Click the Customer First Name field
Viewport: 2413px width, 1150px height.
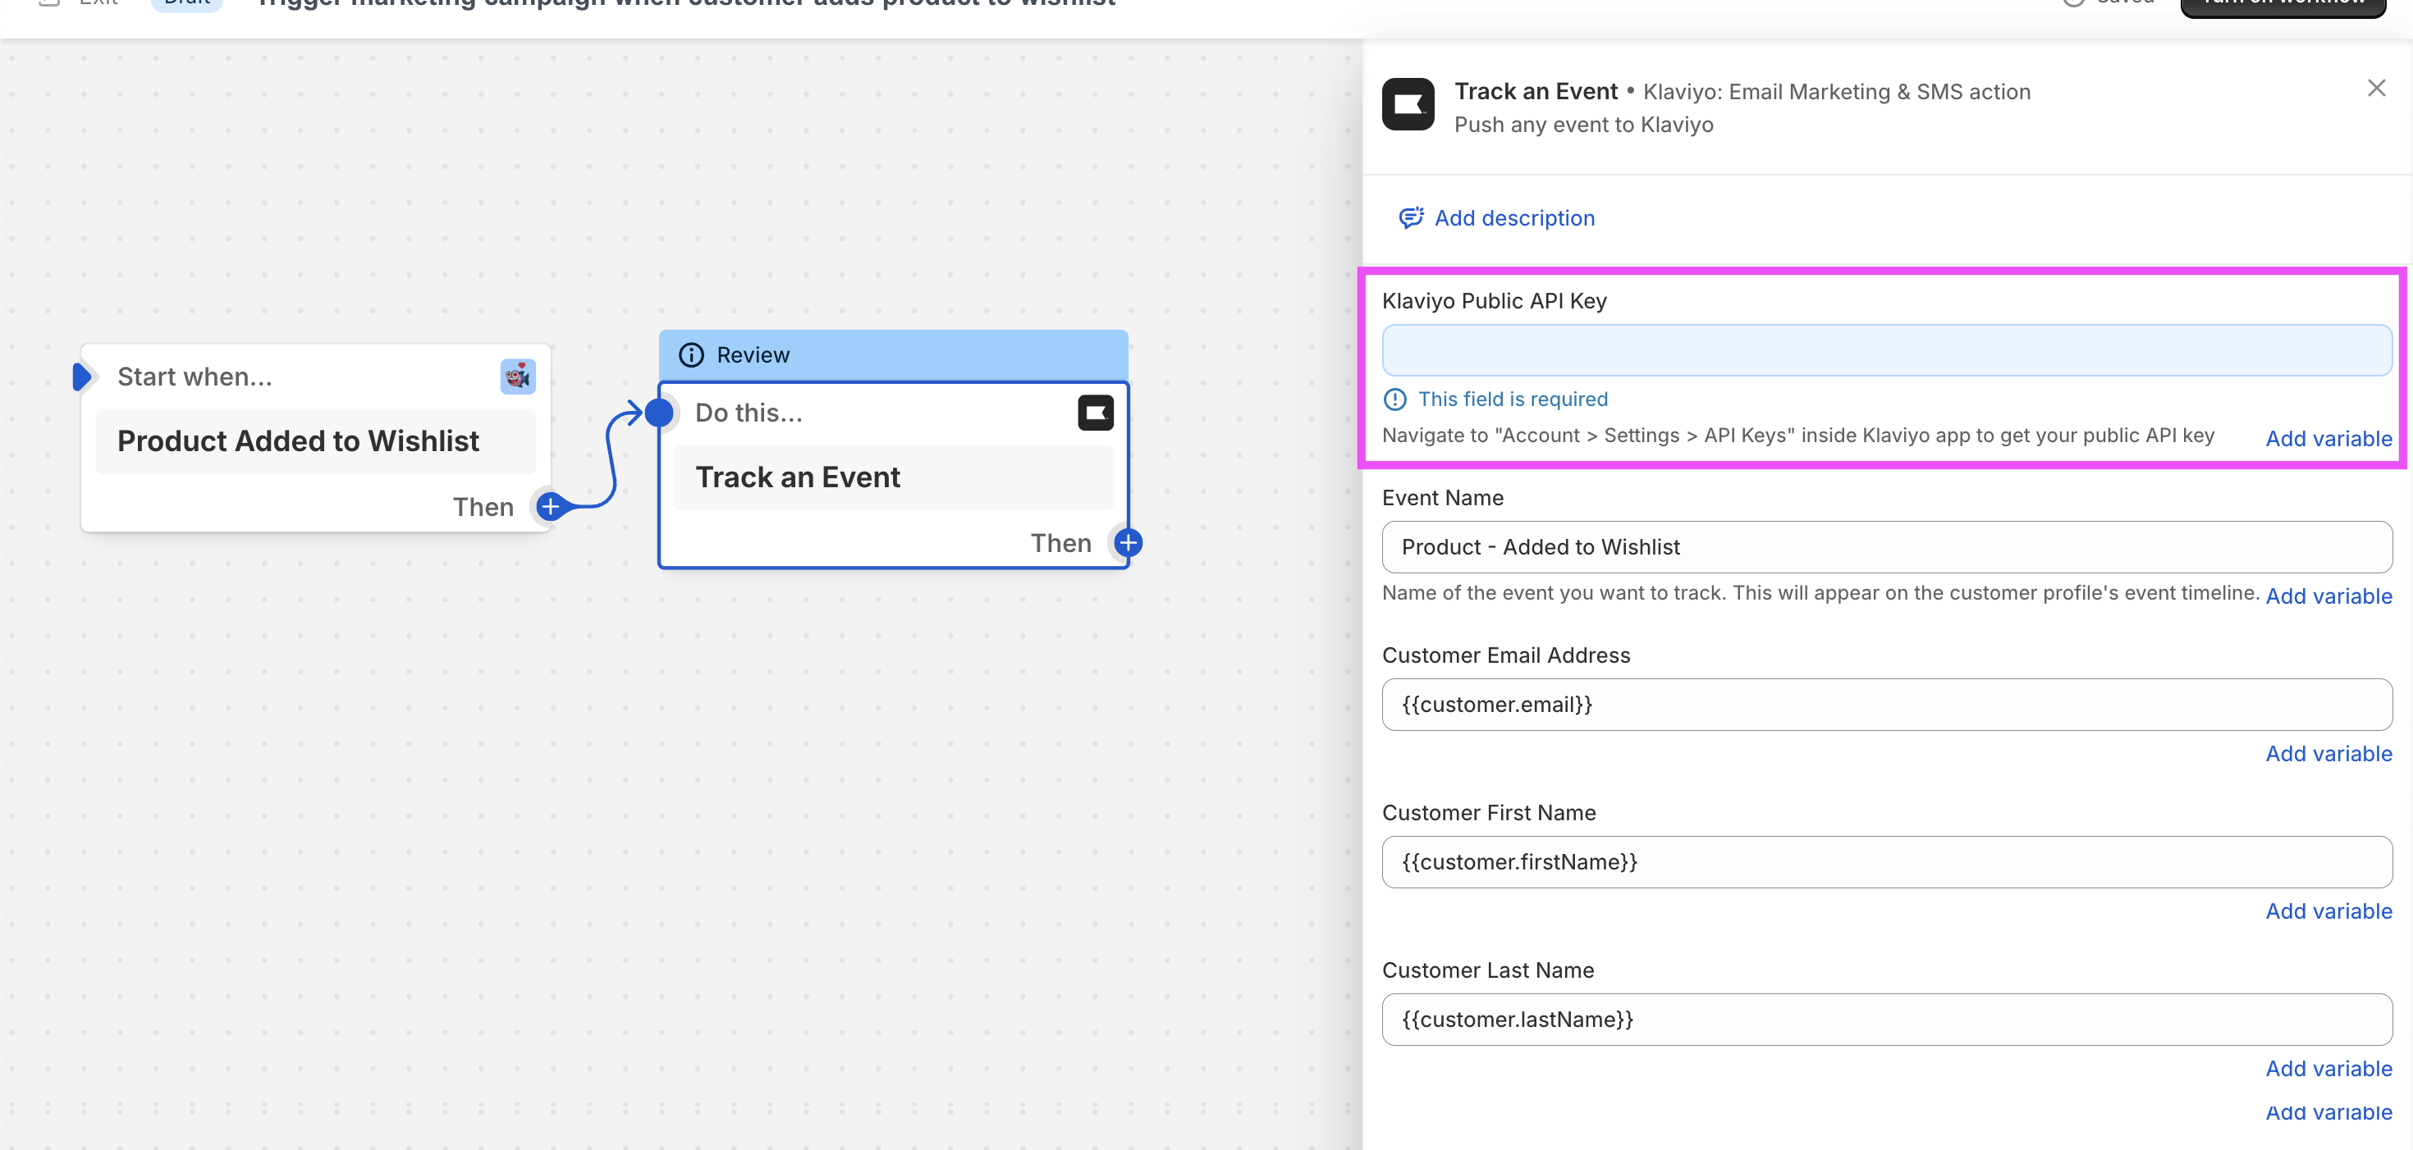pos(1885,861)
